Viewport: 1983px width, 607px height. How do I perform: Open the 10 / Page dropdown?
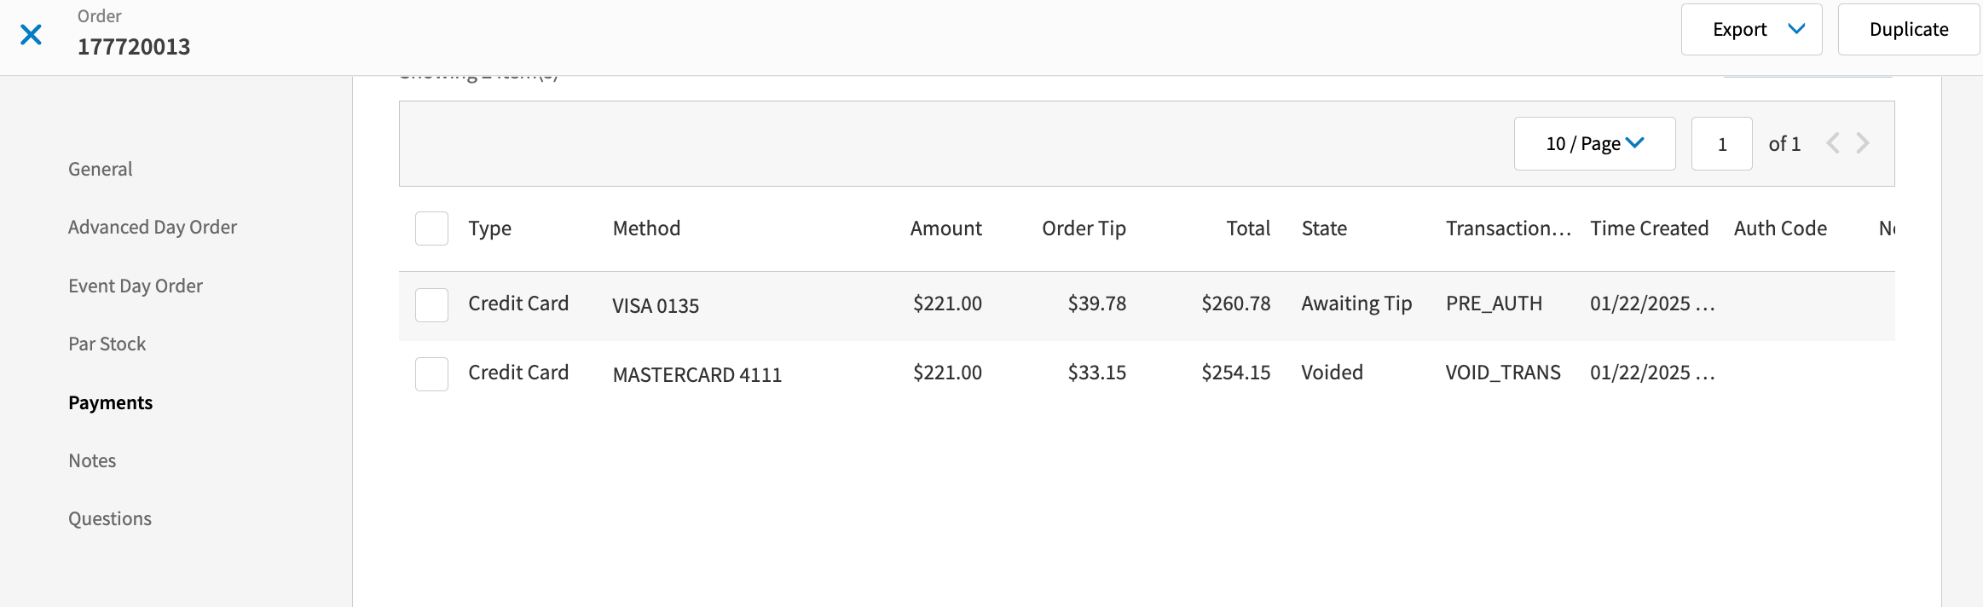(1593, 143)
